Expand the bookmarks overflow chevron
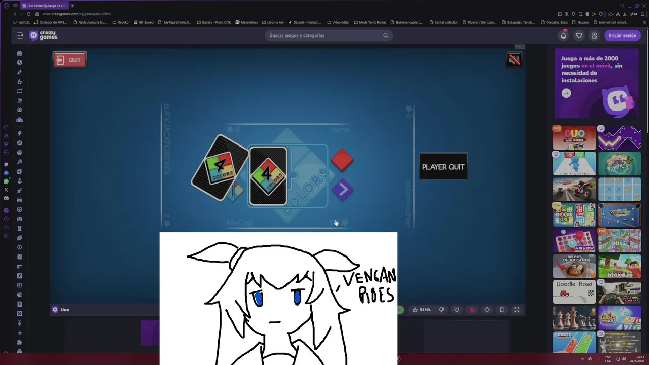Image resolution: width=649 pixels, height=365 pixels. (644, 22)
